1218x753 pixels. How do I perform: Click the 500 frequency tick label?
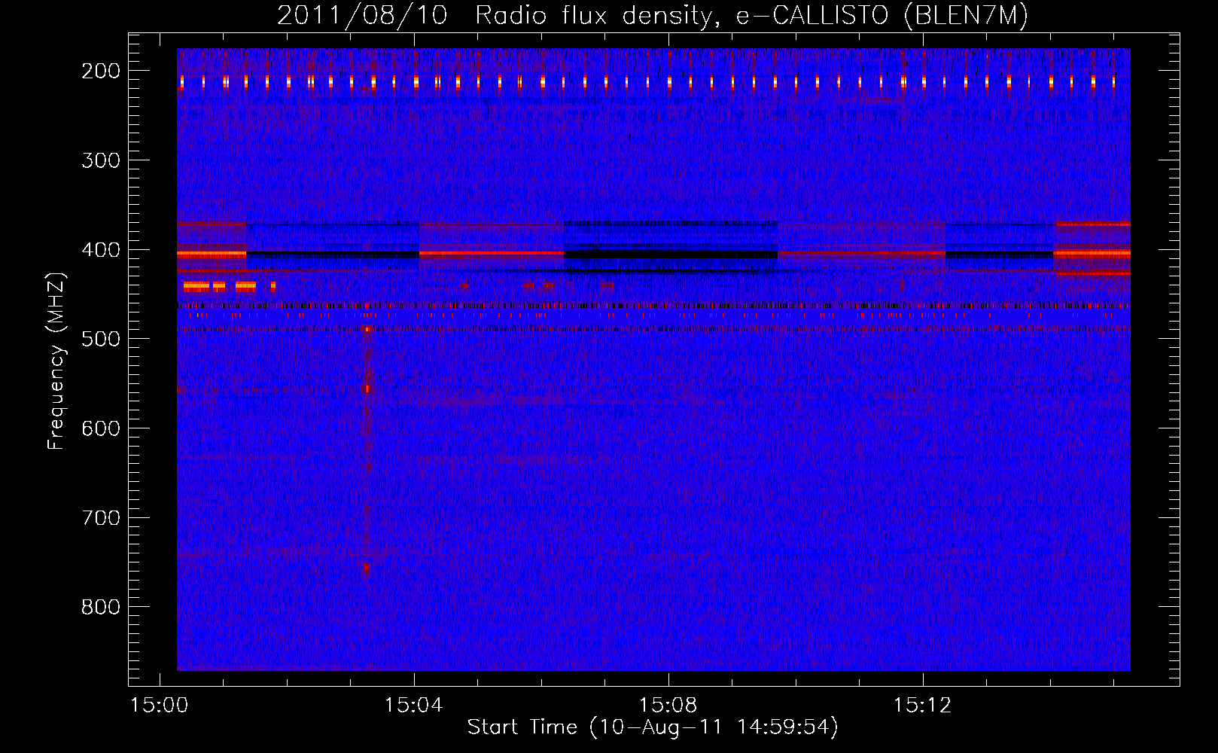[101, 339]
